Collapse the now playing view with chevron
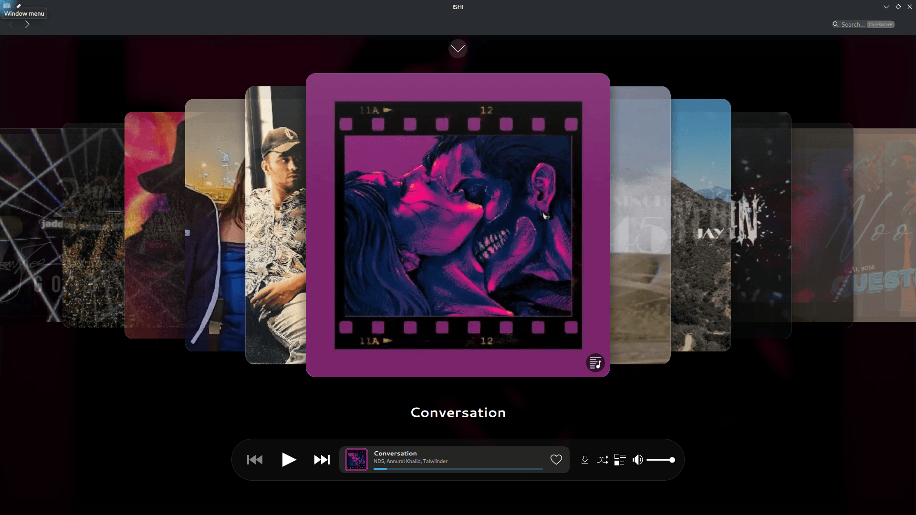The image size is (916, 515). point(458,49)
